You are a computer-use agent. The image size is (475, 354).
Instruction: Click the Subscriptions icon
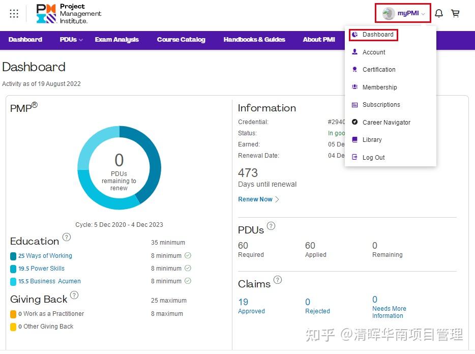[355, 105]
